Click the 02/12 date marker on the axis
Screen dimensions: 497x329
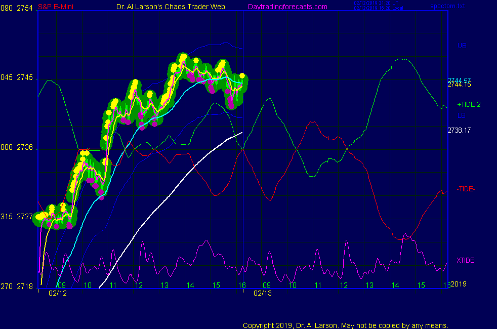pyautogui.click(x=57, y=293)
